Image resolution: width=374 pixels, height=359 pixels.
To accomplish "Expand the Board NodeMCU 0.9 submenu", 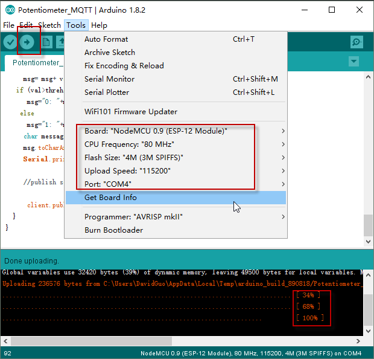I will pyautogui.click(x=176, y=131).
